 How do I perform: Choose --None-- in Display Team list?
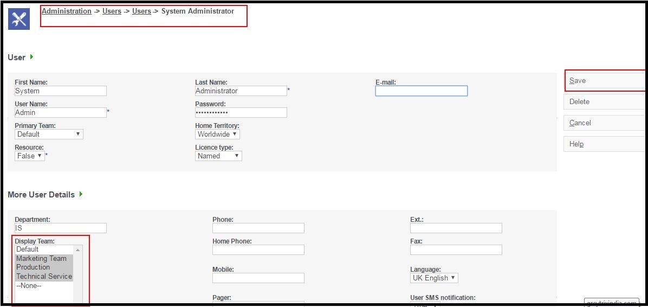point(29,285)
